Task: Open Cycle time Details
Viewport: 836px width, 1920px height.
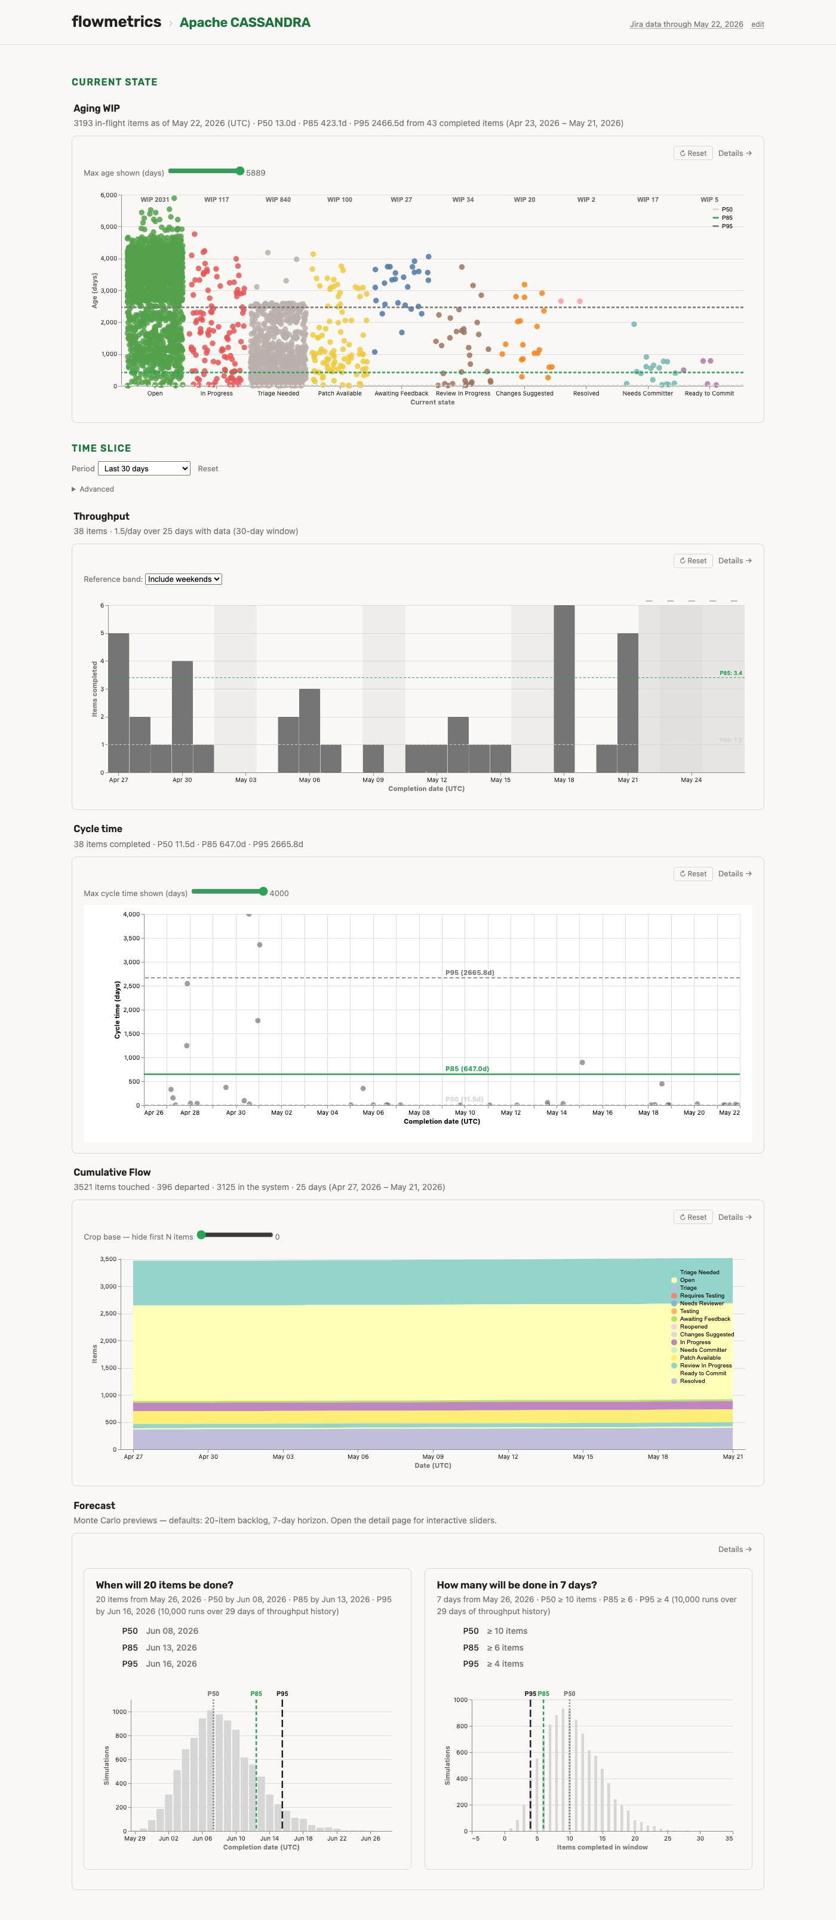Action: pos(734,875)
